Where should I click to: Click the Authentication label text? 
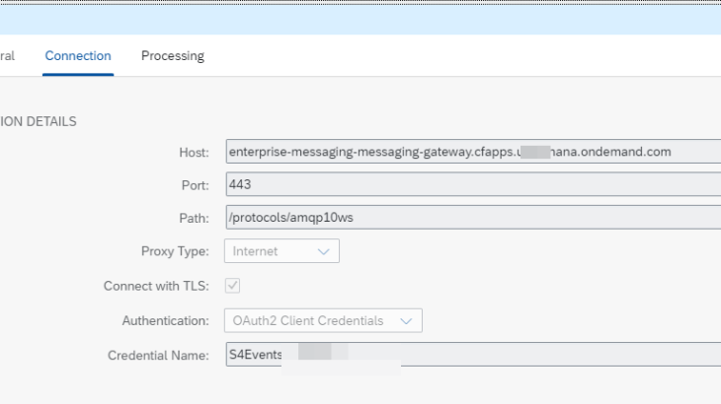pyautogui.click(x=165, y=320)
